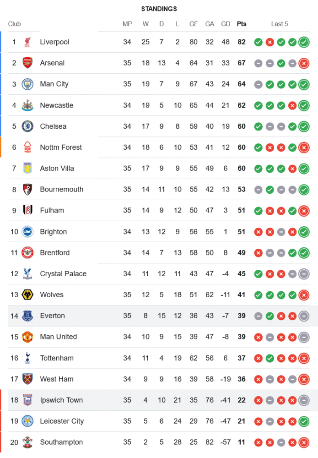Sort table by Pts column header
Screen dimensions: 318x458
click(241, 24)
